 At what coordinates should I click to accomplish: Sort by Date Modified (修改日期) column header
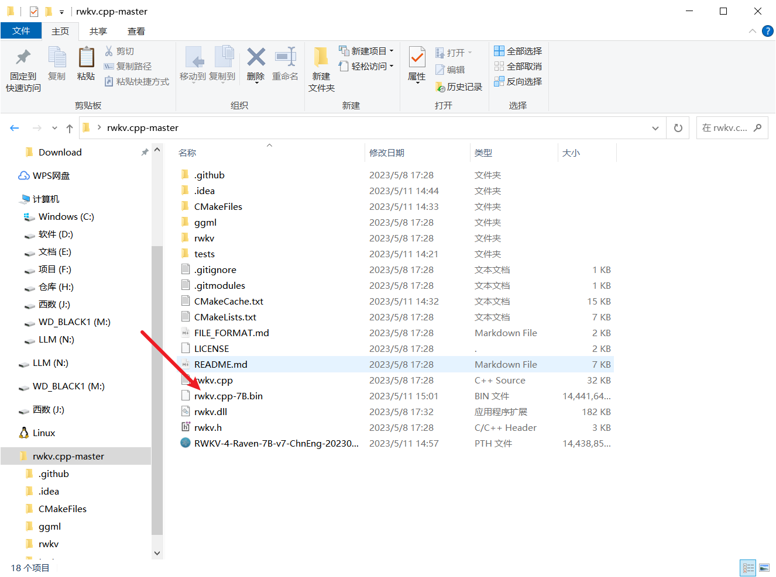click(387, 153)
